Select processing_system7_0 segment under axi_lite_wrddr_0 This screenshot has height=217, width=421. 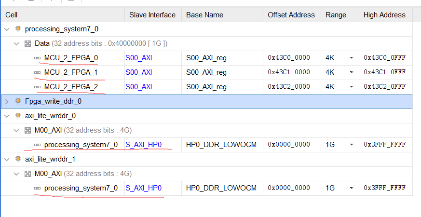tap(207, 145)
